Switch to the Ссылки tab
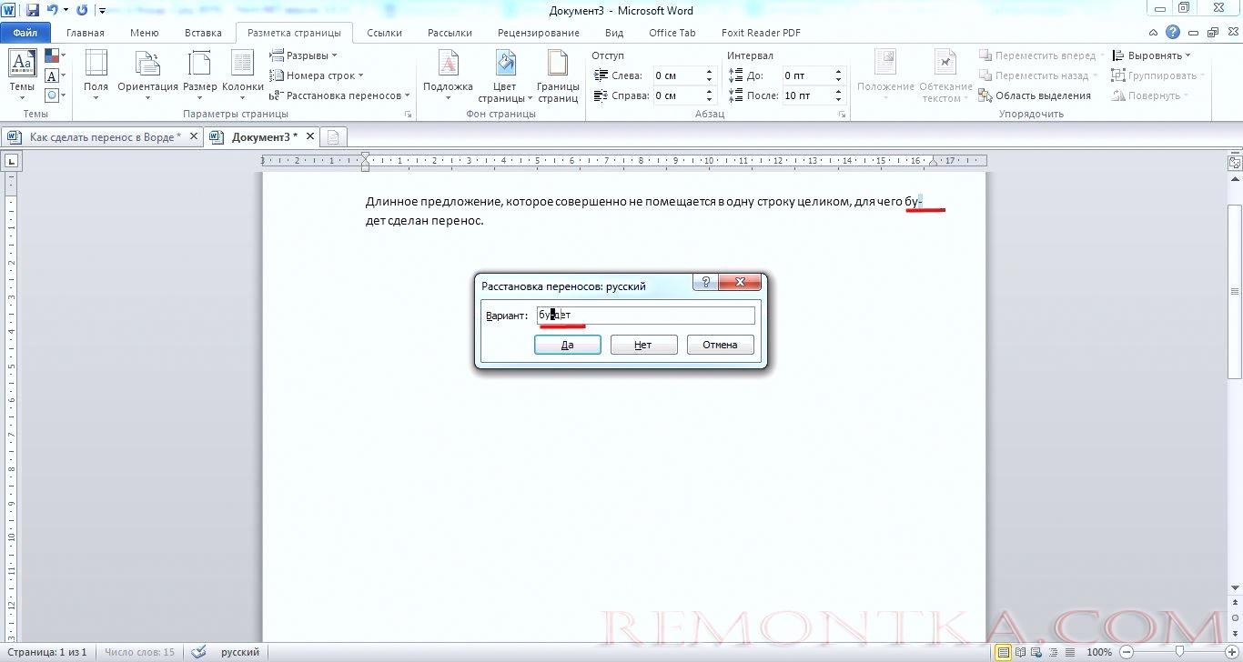1243x662 pixels. (385, 33)
